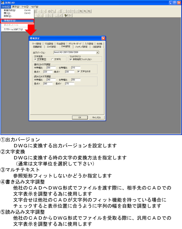Open the 表示 menu in menu bar

(x=16, y=7)
